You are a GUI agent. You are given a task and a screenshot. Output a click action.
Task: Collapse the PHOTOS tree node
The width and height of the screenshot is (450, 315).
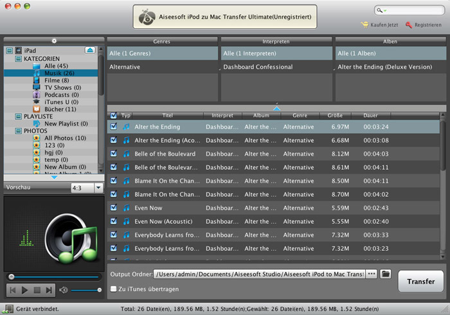(x=19, y=130)
